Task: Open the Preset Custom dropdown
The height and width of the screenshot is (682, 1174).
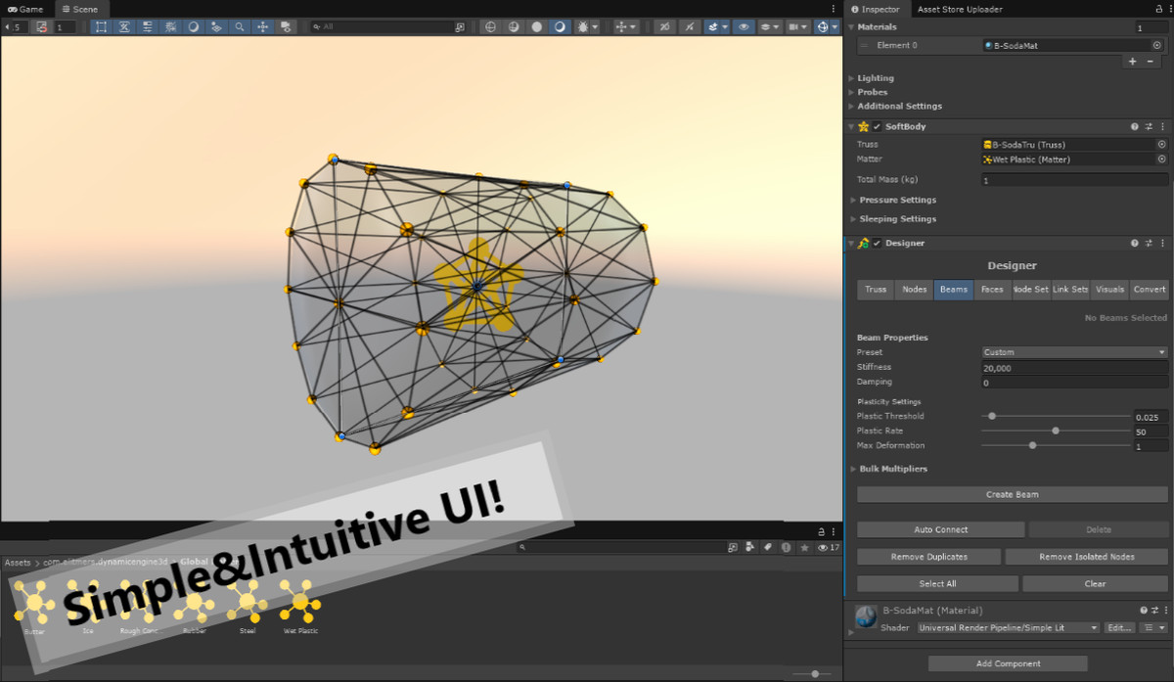Action: point(1074,352)
